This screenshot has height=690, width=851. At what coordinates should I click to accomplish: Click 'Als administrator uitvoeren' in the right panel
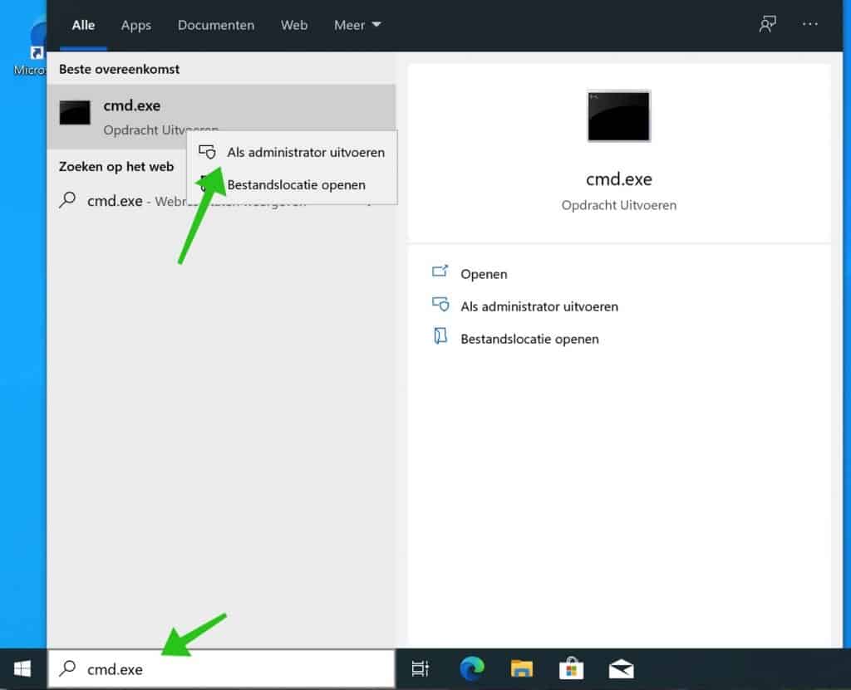pos(539,306)
